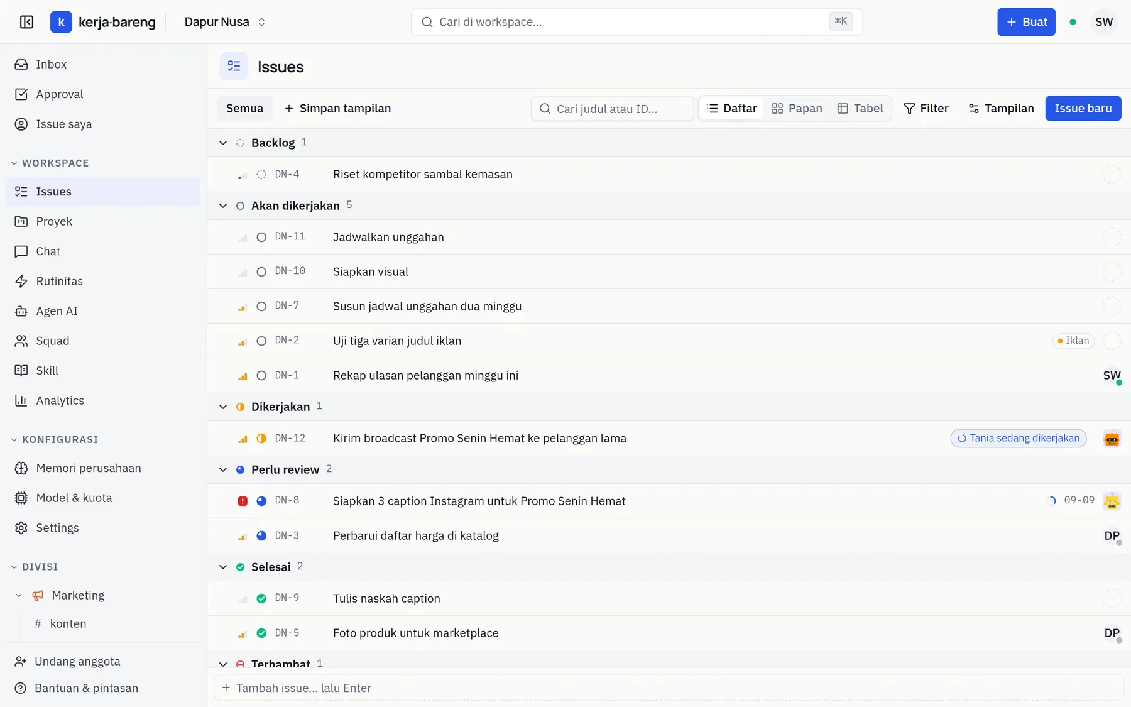Click the review status icon of DN-3
The width and height of the screenshot is (1131, 707).
[x=261, y=535]
